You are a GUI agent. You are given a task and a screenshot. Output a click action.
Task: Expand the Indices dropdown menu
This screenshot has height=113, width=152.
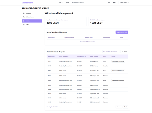(68, 3)
